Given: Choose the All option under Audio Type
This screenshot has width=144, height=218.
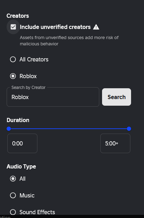Looking at the screenshot, I should (13, 179).
